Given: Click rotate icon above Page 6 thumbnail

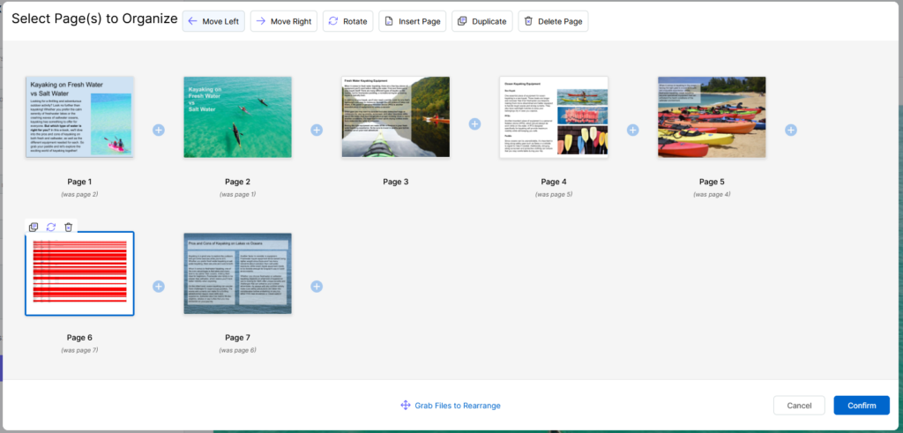Looking at the screenshot, I should [x=51, y=227].
